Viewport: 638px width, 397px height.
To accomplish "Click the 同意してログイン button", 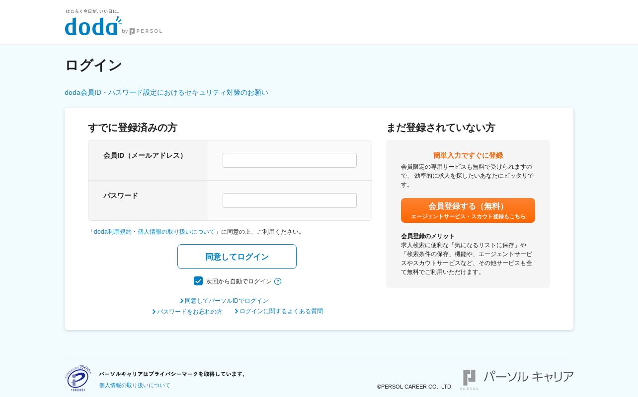I will coord(237,257).
